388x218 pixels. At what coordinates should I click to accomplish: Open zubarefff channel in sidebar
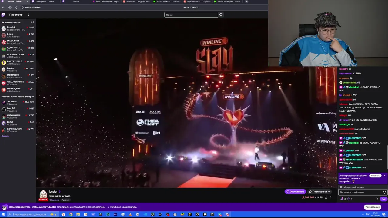[18, 103]
